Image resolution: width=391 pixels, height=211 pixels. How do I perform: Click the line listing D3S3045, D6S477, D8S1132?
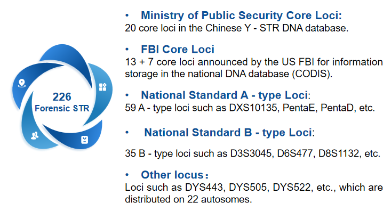[253, 153]
